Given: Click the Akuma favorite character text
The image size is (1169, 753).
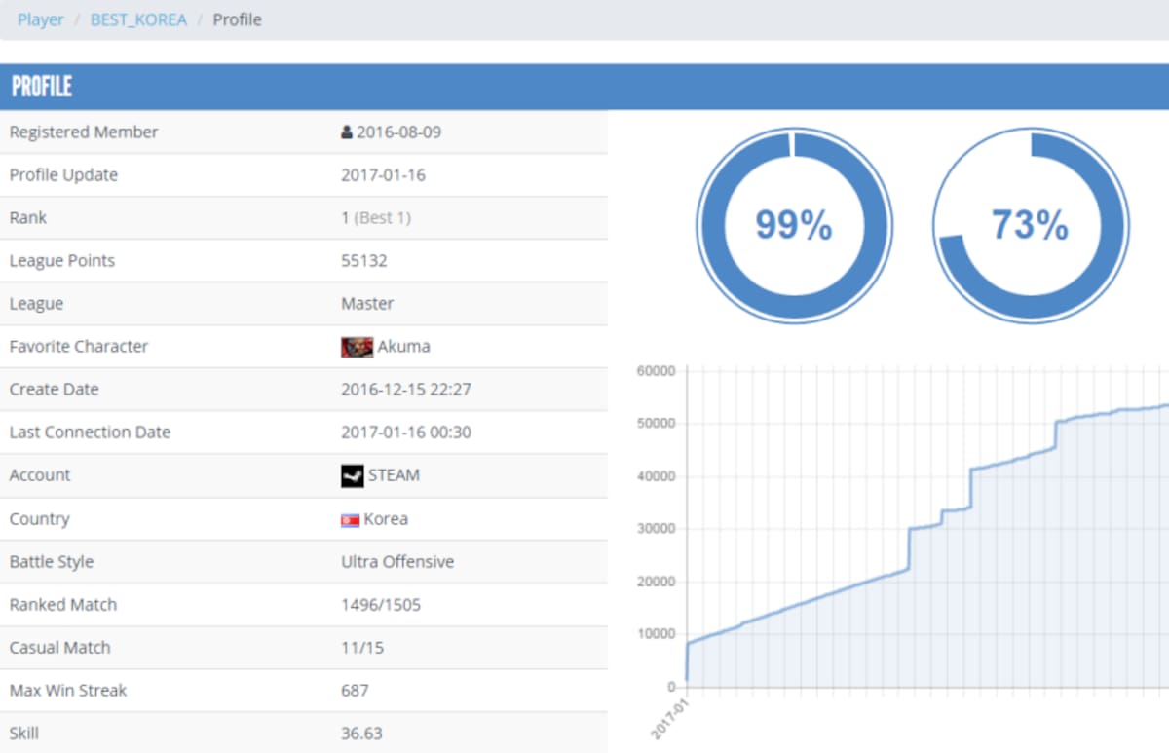Looking at the screenshot, I should 403,347.
